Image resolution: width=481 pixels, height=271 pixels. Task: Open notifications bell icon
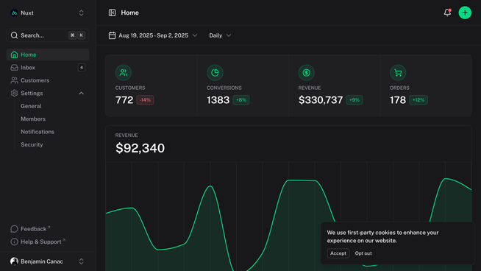pyautogui.click(x=447, y=13)
